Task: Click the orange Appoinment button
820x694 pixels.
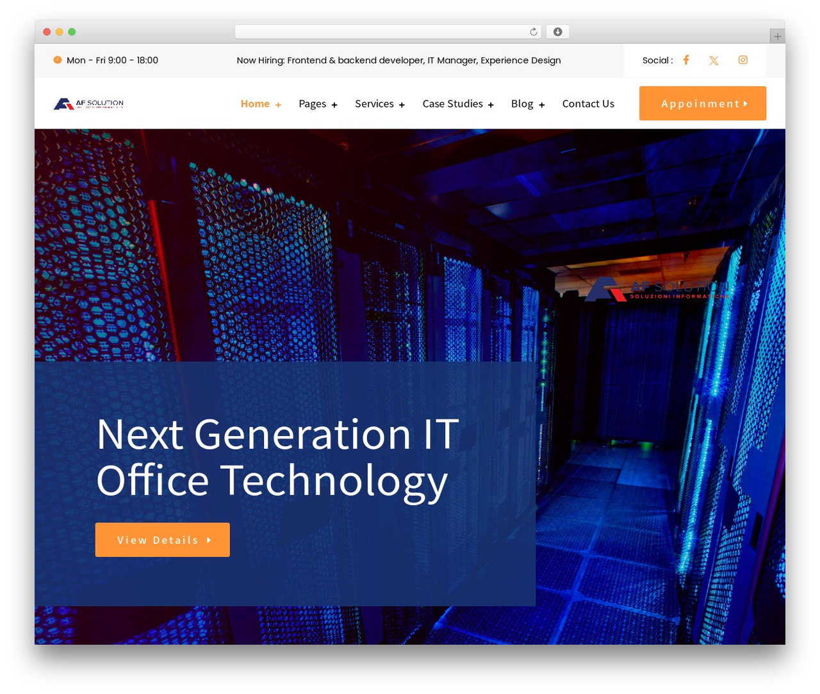Action: tap(703, 104)
